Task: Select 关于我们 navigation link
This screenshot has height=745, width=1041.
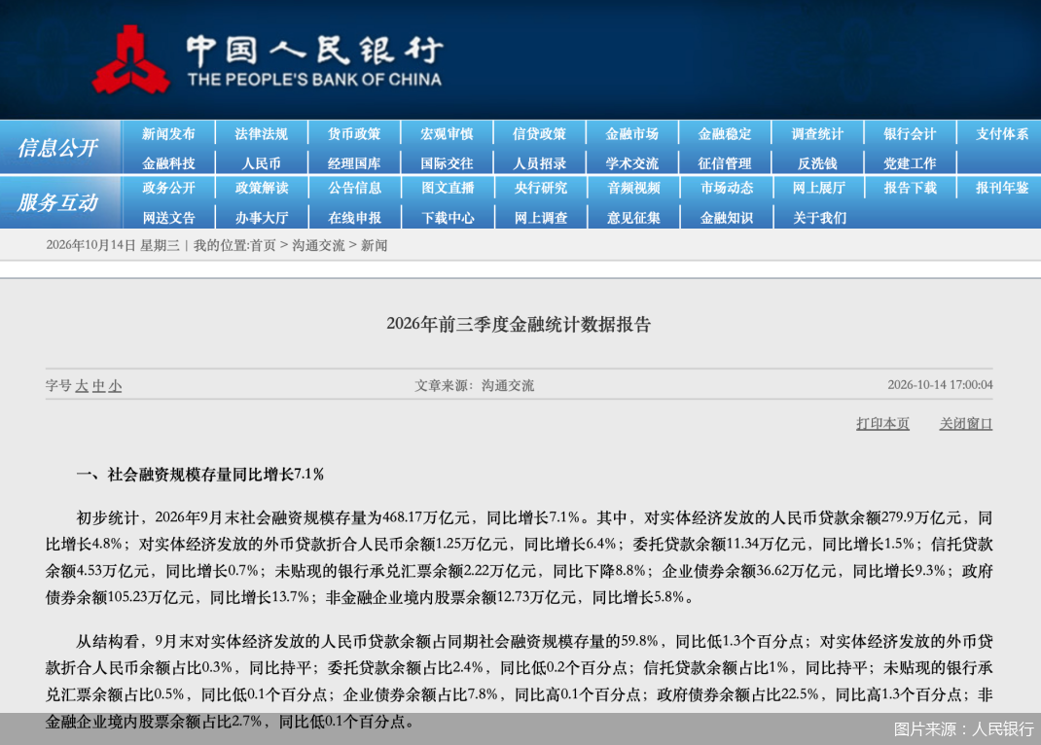Action: pos(819,218)
